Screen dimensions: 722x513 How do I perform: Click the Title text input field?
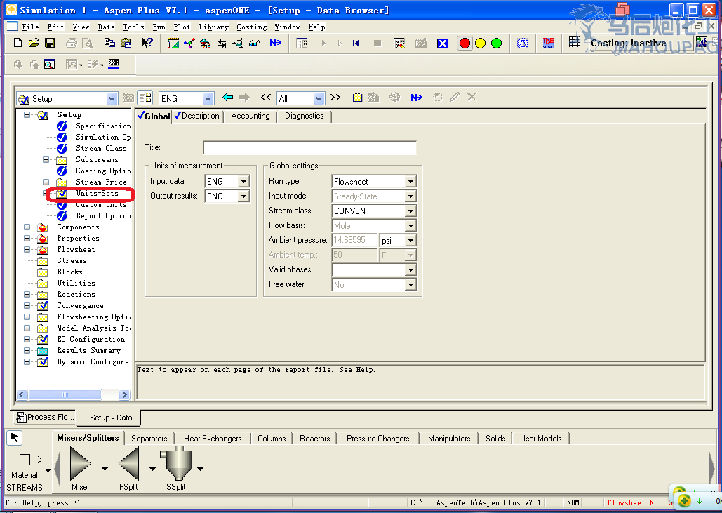309,147
